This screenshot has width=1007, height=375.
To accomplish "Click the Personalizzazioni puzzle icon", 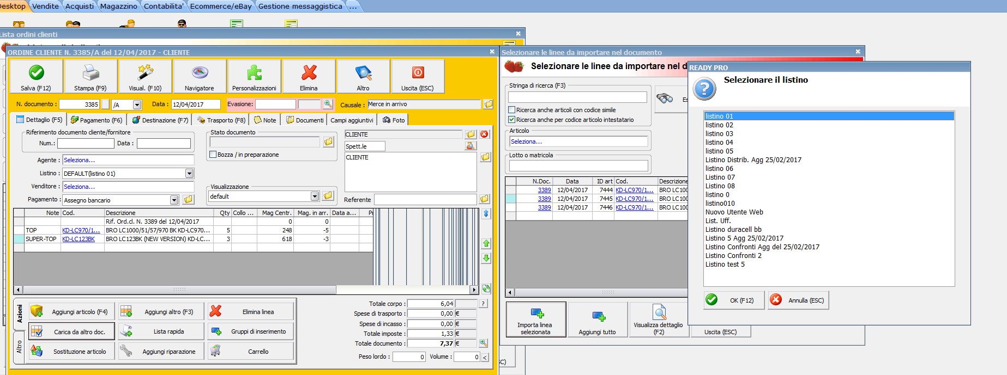I will [254, 73].
